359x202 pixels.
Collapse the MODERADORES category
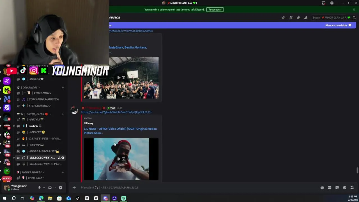[x=31, y=173]
